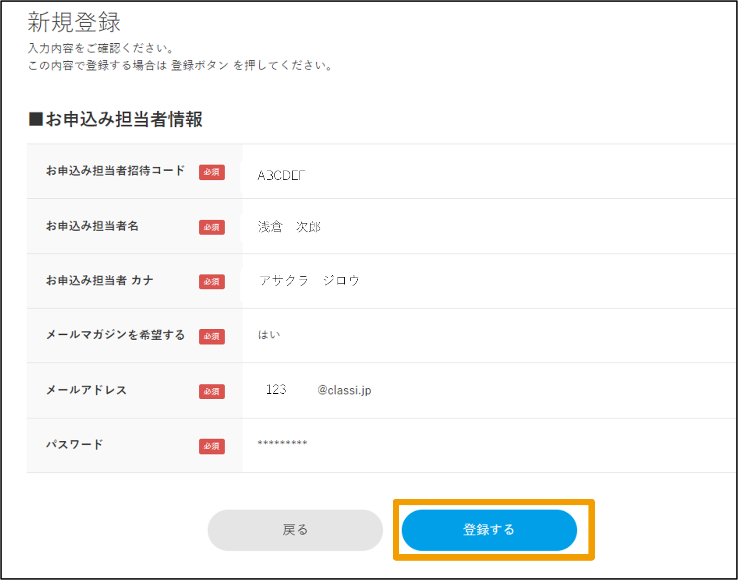Click the 入力内容をご確認ください instruction text
738x580 pixels.
pos(101,48)
